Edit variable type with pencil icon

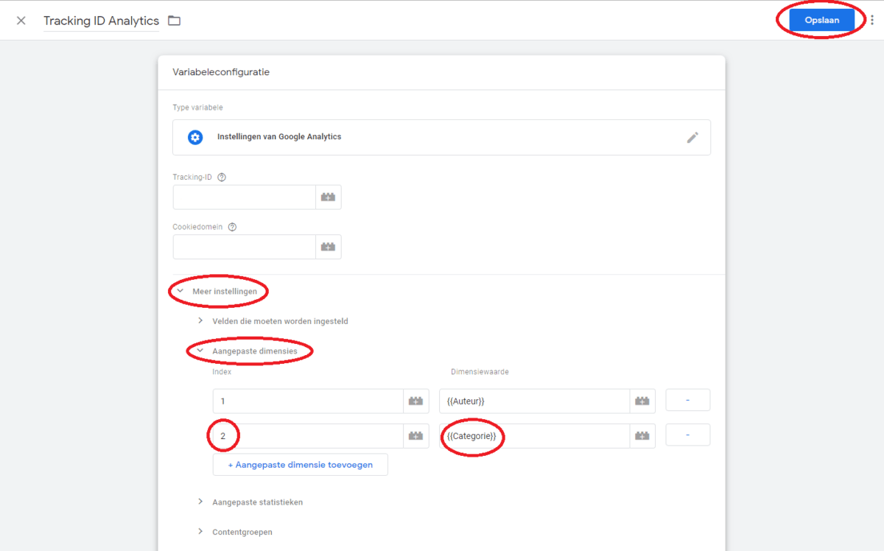(692, 137)
